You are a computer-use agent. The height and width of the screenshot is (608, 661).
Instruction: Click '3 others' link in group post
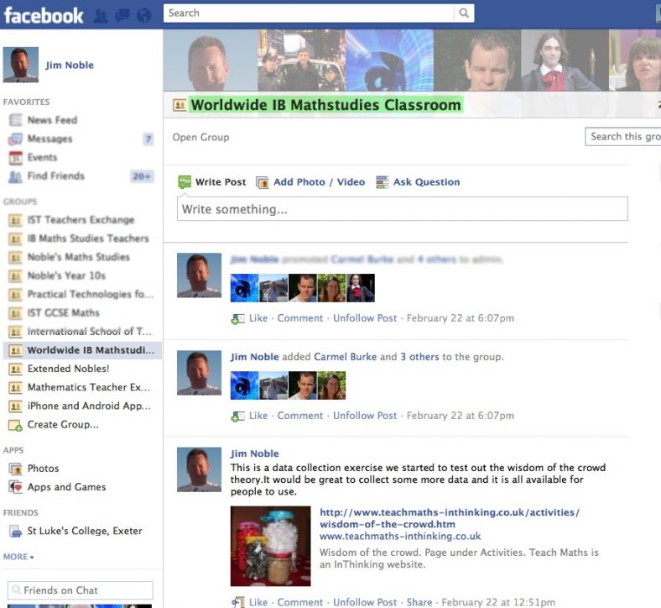coord(419,357)
